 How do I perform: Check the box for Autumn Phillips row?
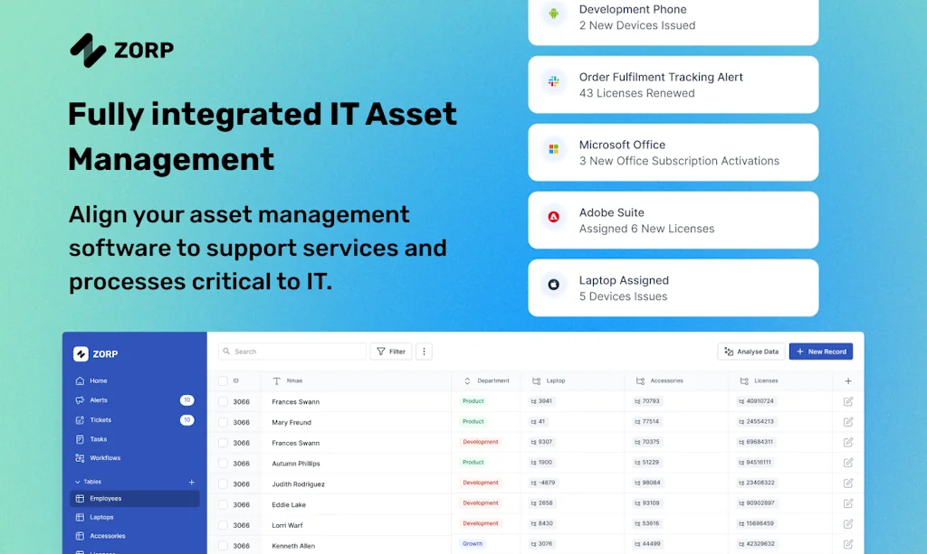pos(223,463)
